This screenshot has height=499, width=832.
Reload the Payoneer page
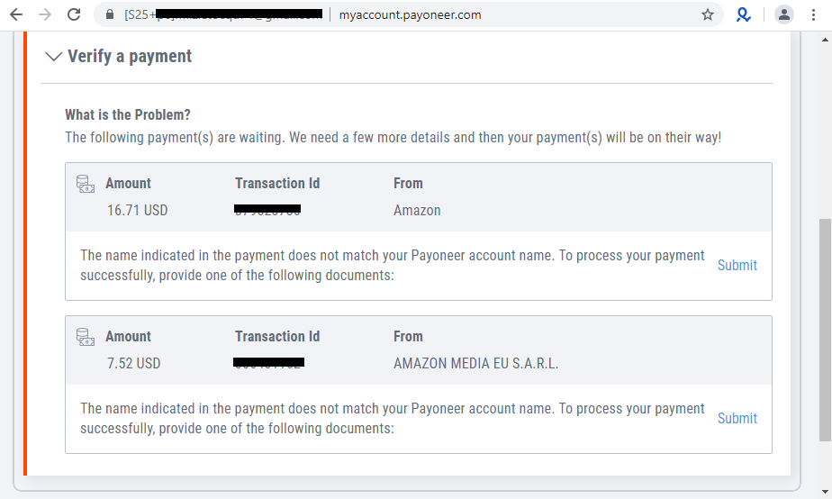point(74,14)
